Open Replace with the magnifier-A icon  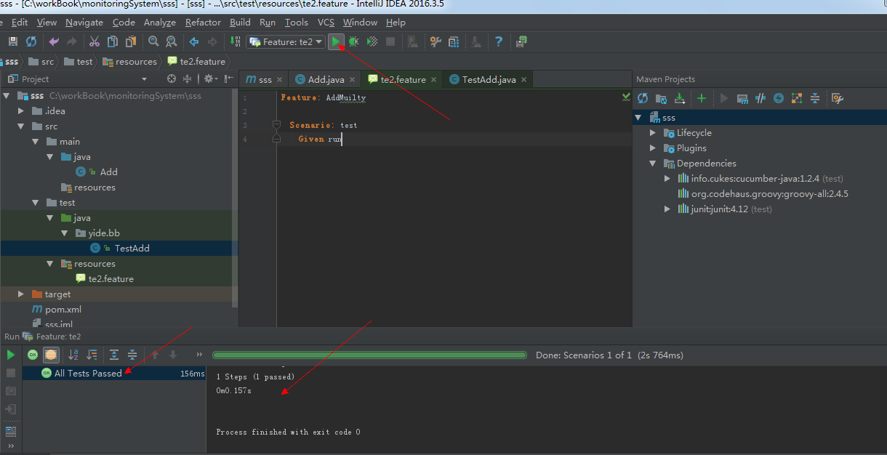coord(171,42)
